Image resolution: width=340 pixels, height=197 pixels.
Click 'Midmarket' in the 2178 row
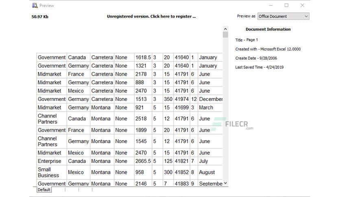(x=52, y=74)
